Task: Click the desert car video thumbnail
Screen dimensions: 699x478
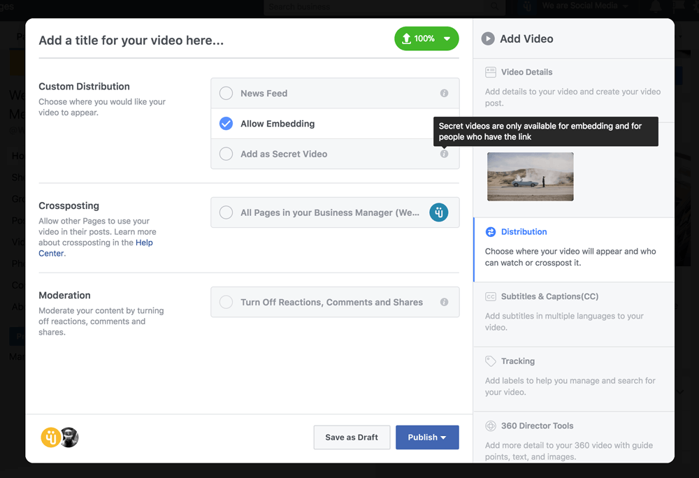Action: [x=530, y=177]
